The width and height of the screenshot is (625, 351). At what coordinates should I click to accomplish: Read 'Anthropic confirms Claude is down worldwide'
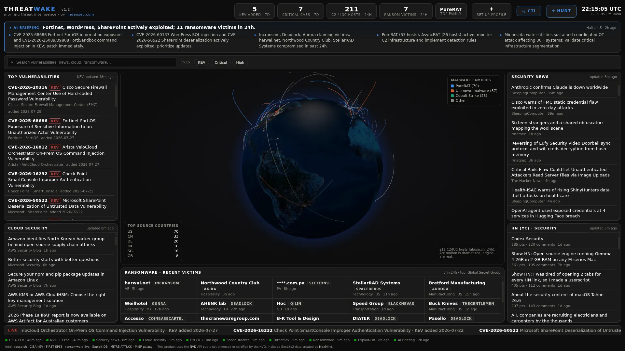tap(559, 87)
